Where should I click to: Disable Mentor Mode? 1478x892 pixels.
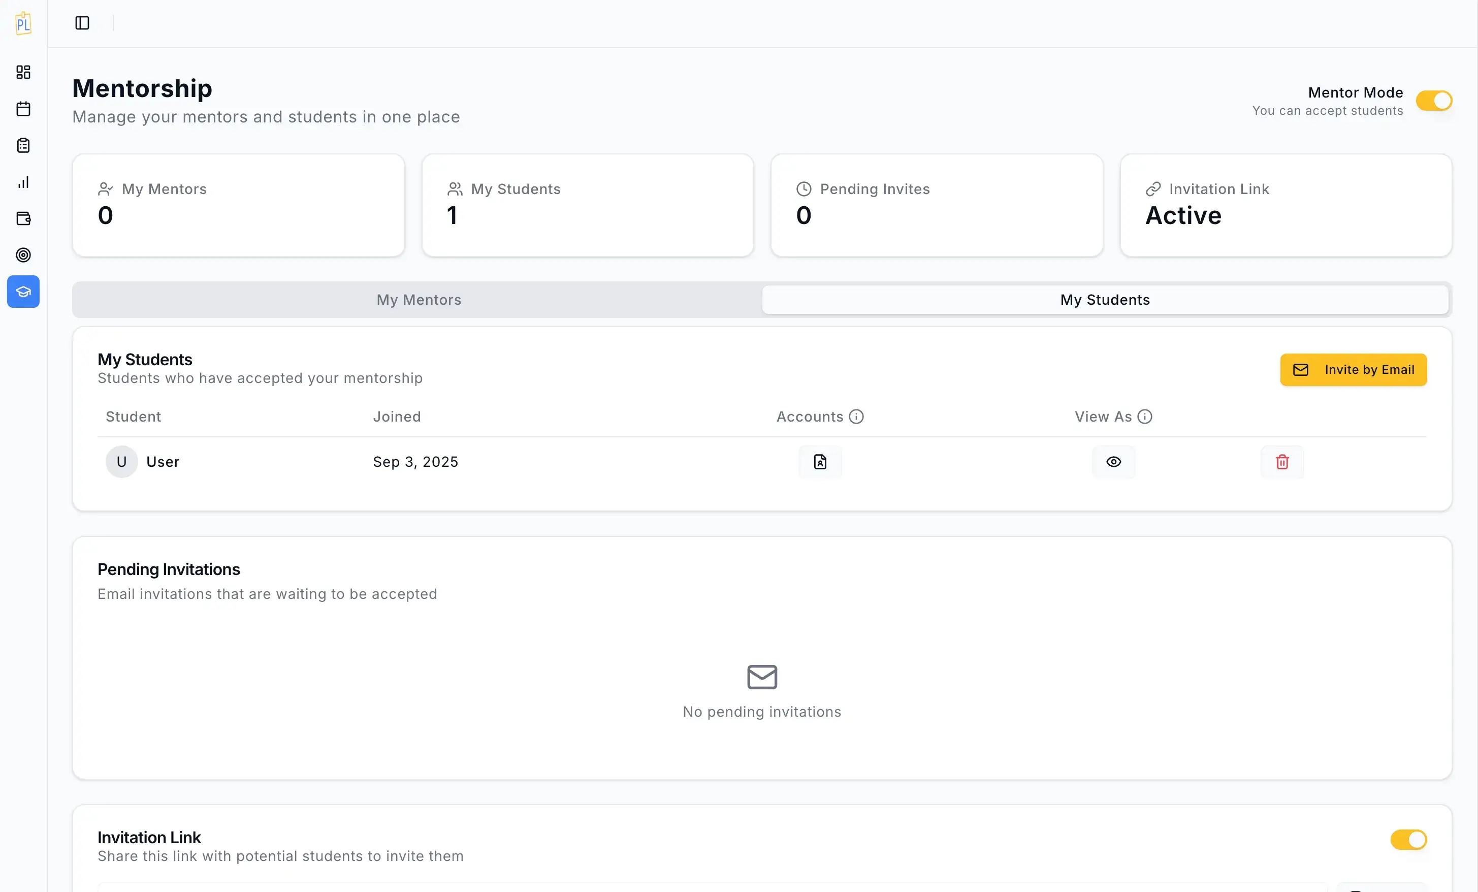click(x=1434, y=100)
